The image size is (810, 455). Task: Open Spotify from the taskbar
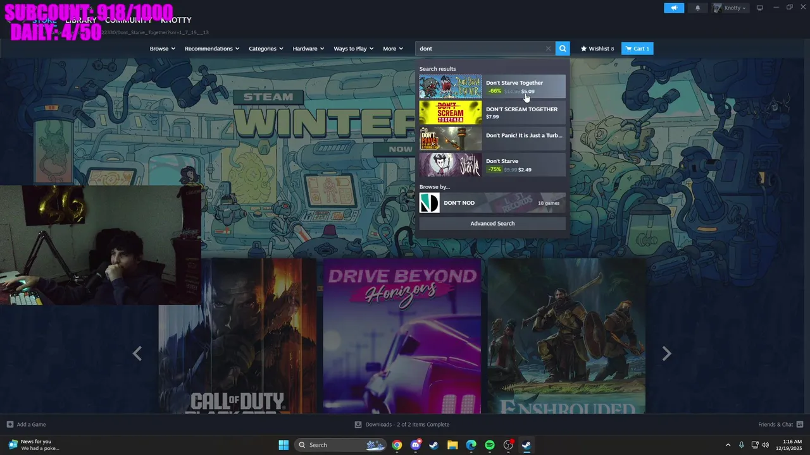coord(490,445)
